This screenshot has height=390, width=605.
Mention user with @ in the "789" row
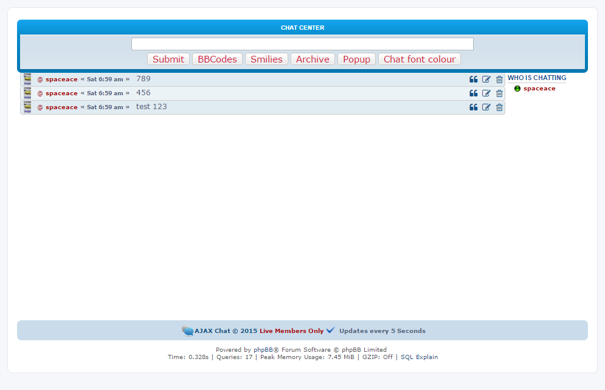(40, 79)
